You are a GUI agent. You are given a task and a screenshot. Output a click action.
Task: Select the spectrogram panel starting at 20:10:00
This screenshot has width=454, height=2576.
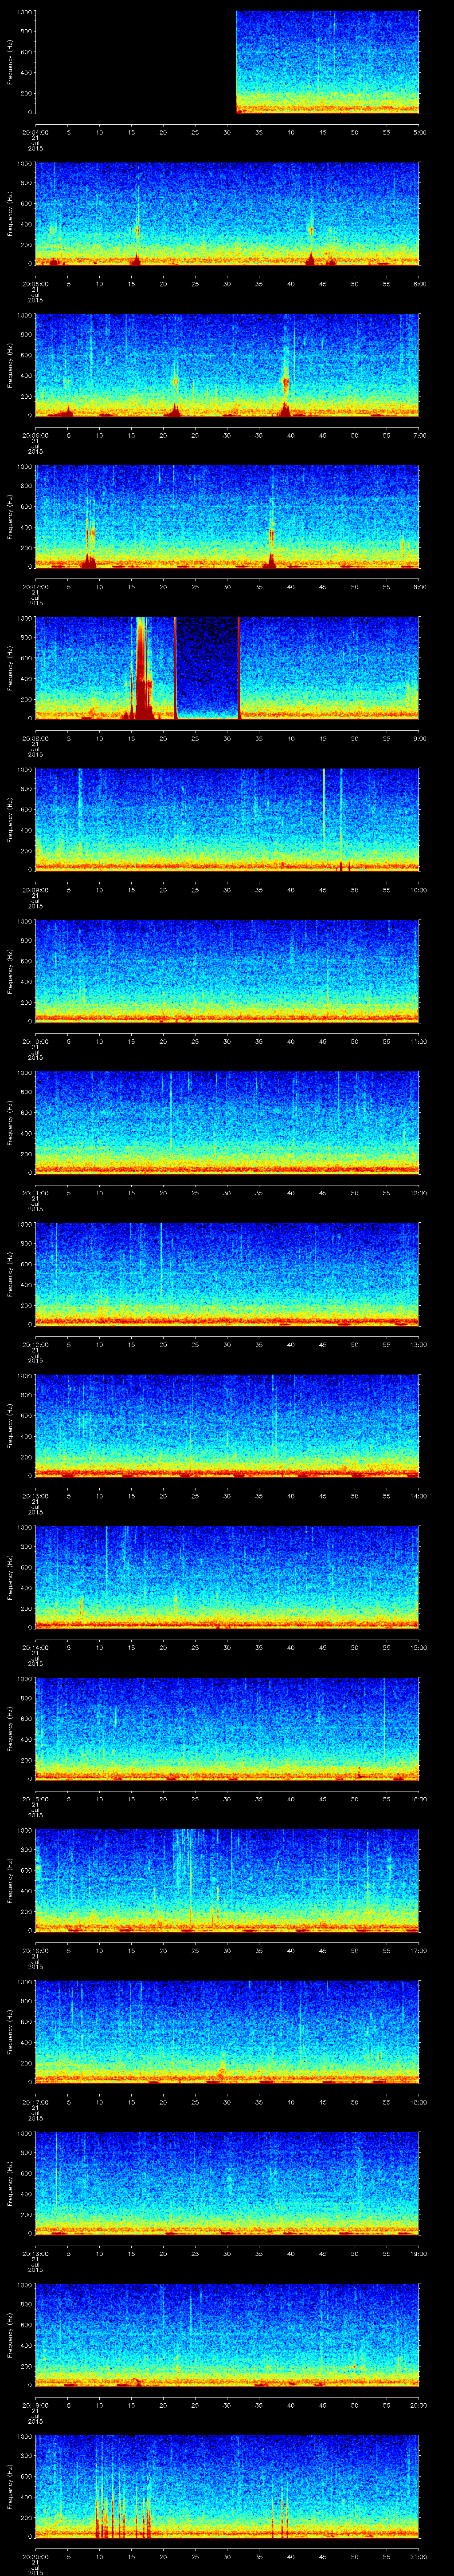(x=227, y=971)
